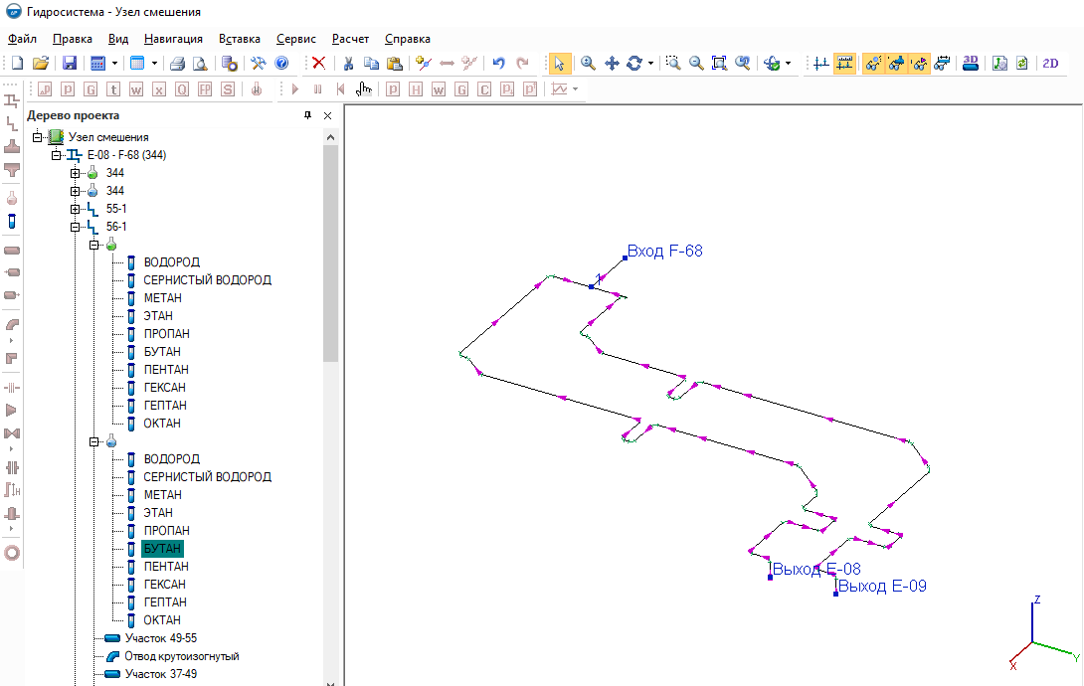1084x686 pixels.
Task: Click the blue Help question mark icon
Action: pyautogui.click(x=281, y=64)
